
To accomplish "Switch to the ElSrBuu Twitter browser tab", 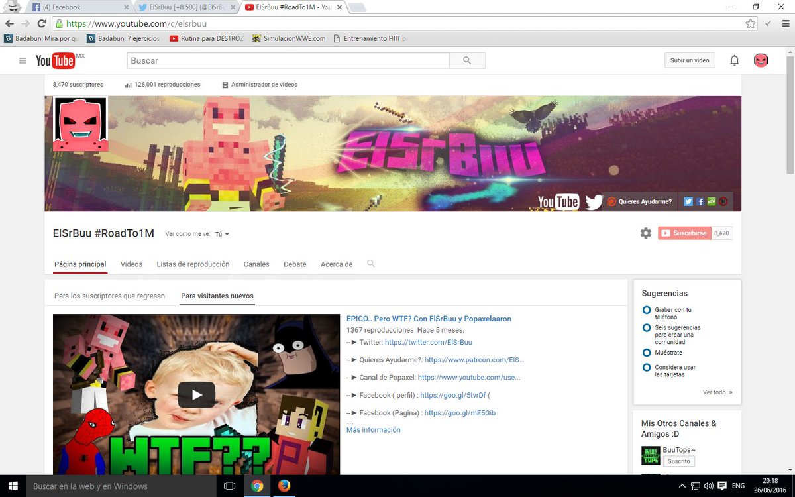I will [x=185, y=7].
